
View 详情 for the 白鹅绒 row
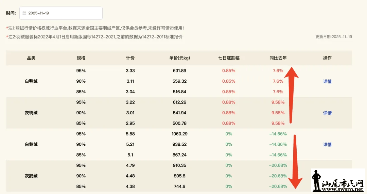click(327, 145)
